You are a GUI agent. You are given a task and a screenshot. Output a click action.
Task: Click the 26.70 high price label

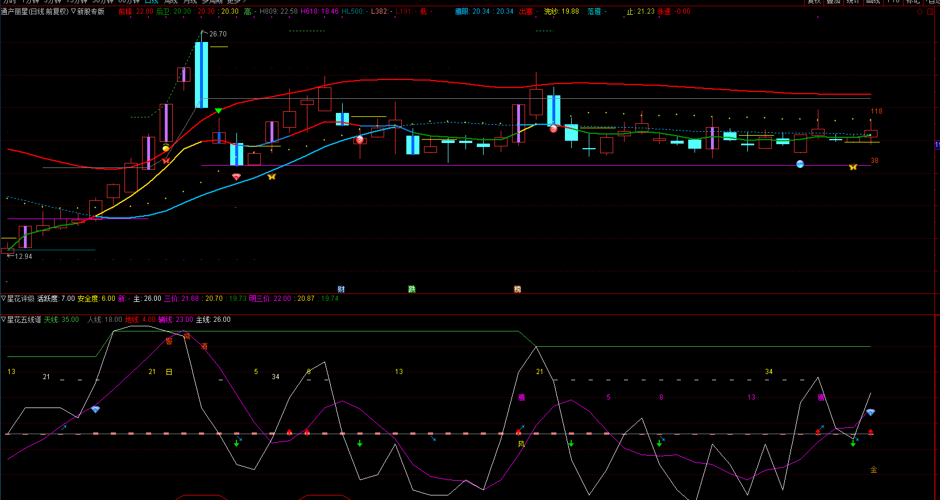[218, 34]
